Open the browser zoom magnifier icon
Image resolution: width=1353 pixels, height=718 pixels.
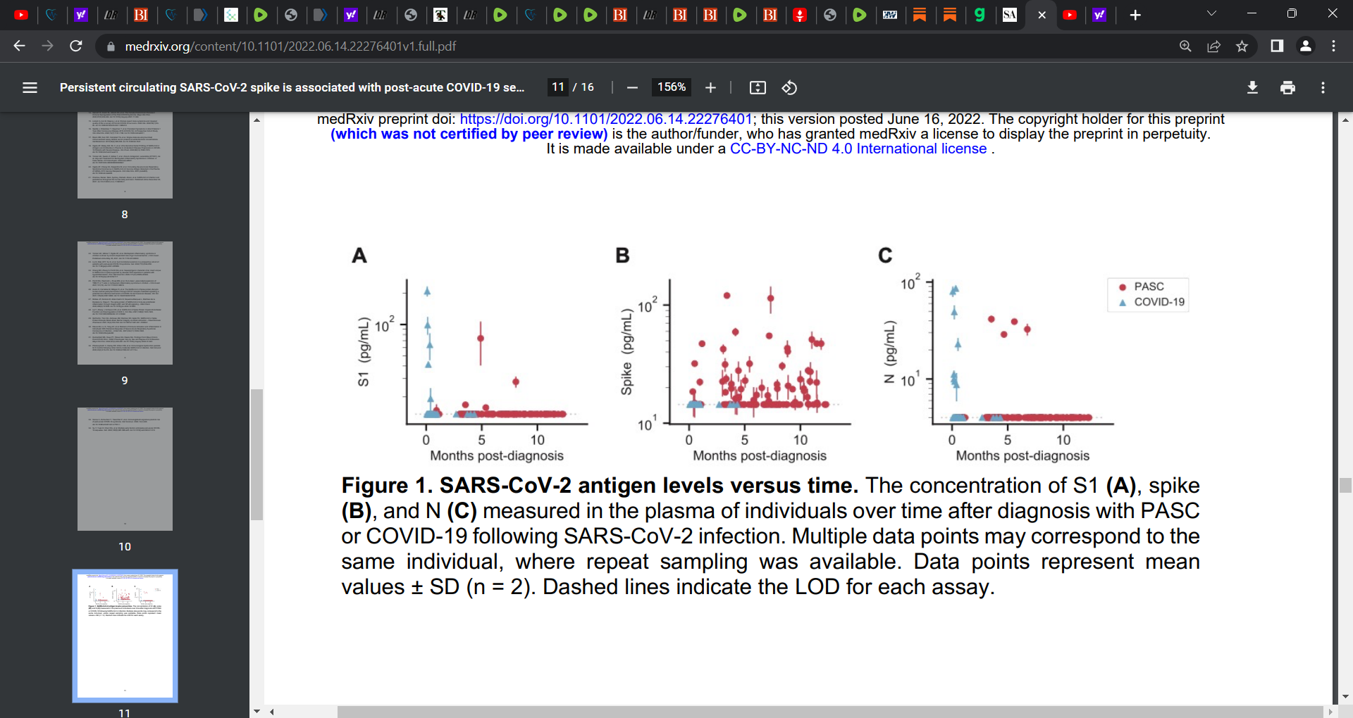coord(1185,46)
